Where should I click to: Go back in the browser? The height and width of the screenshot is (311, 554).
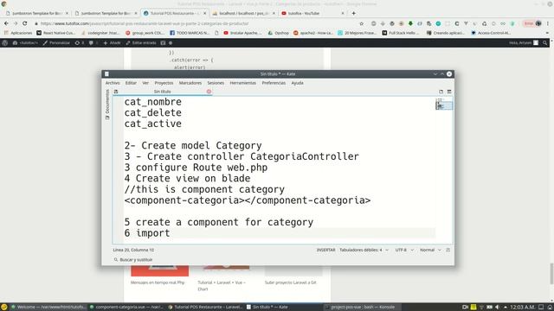pos(6,23)
